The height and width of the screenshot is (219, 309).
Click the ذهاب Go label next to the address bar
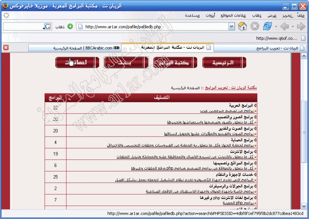60,27
